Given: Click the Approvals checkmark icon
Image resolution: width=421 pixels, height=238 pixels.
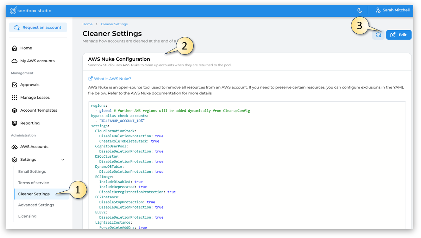Looking at the screenshot, I should pos(14,85).
